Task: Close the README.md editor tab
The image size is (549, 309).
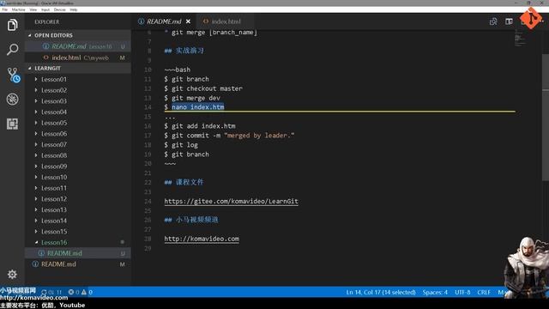Action: (x=188, y=21)
